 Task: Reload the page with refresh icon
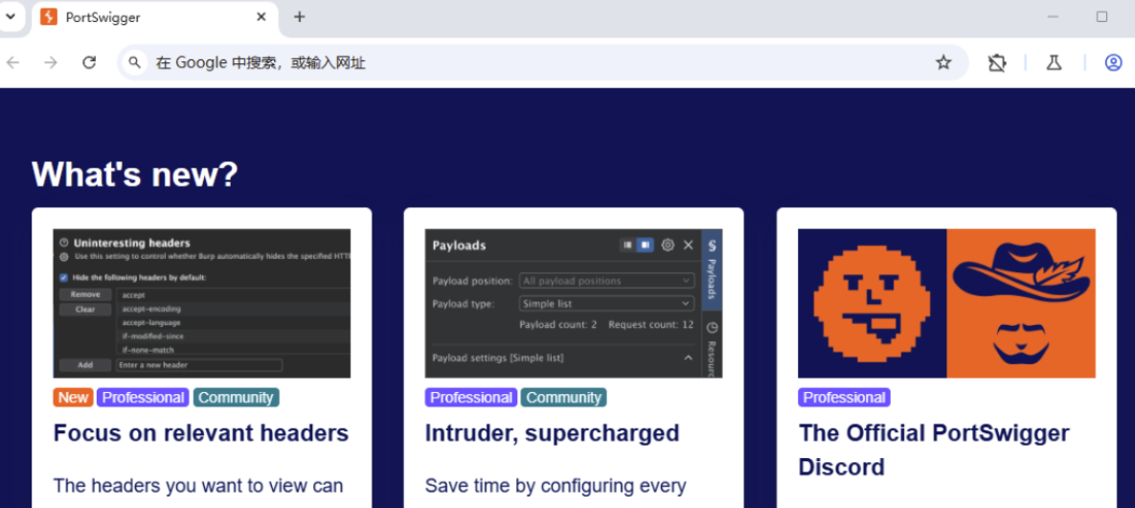coord(89,62)
